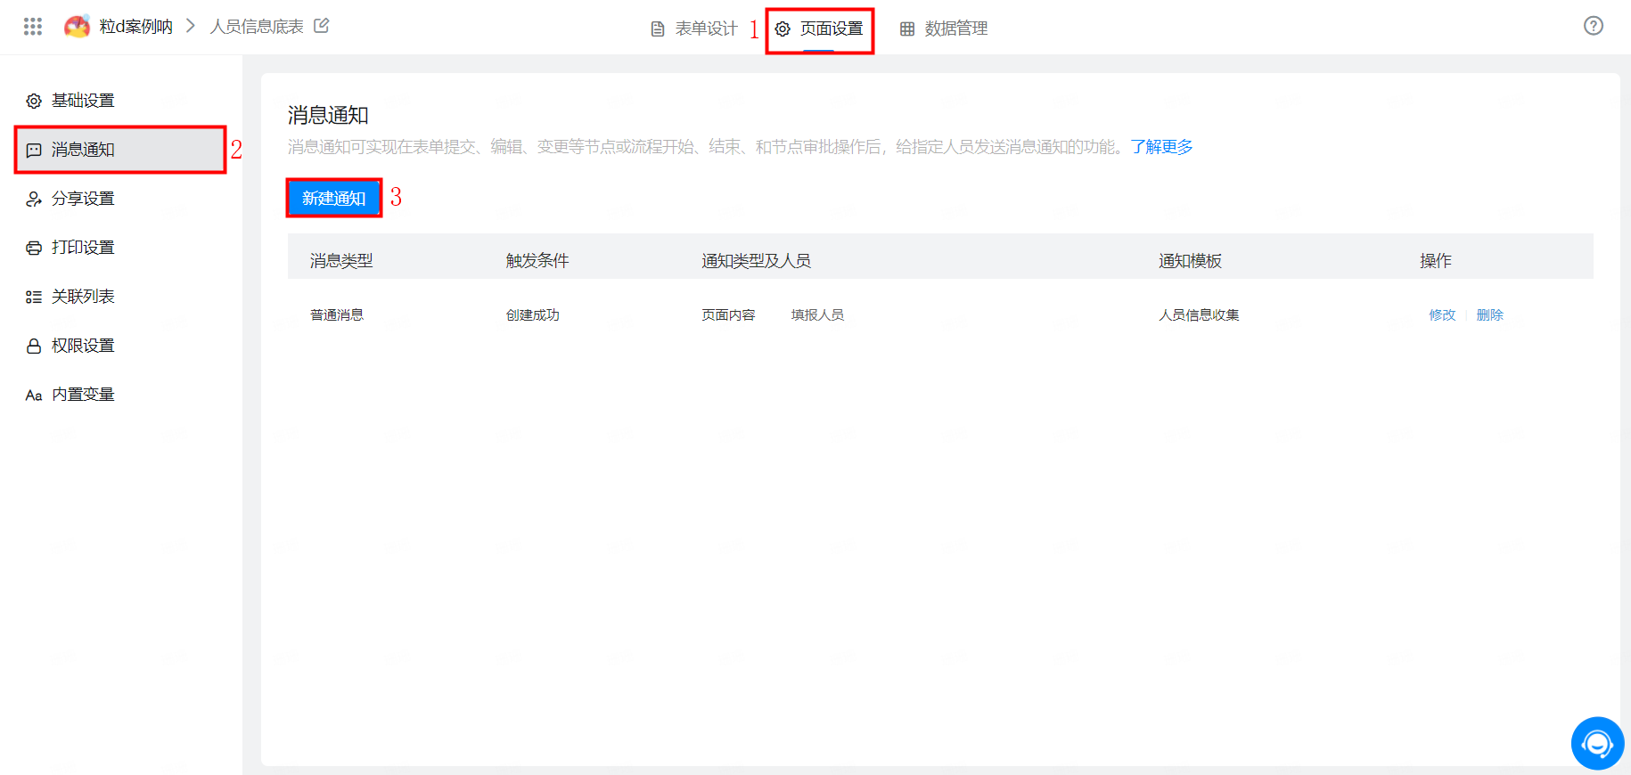Click the 打印设置 printer icon in sidebar
Image resolution: width=1631 pixels, height=775 pixels.
(34, 248)
